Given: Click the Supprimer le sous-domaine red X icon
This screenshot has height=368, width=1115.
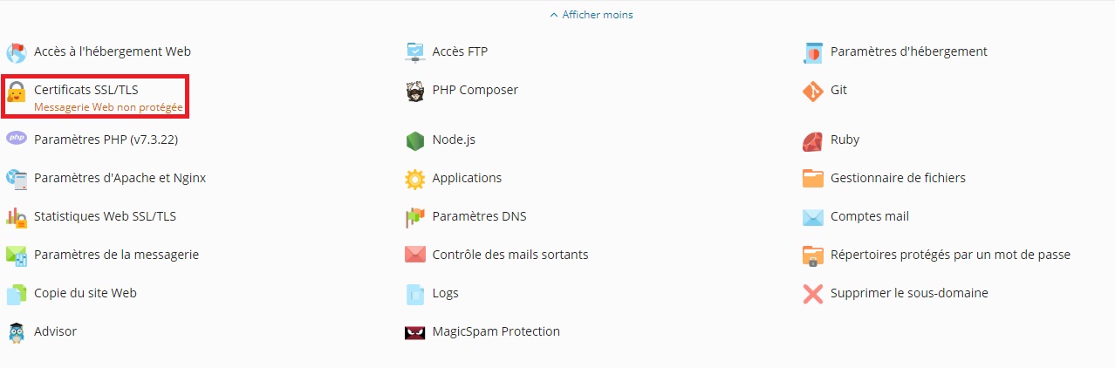Looking at the screenshot, I should point(813,294).
